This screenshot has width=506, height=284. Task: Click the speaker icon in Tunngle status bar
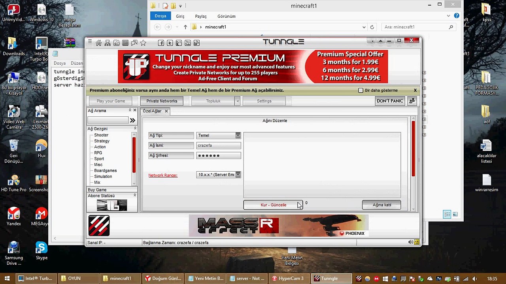pos(411,242)
